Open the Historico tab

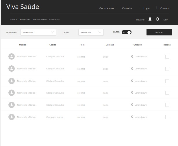(x=25, y=20)
